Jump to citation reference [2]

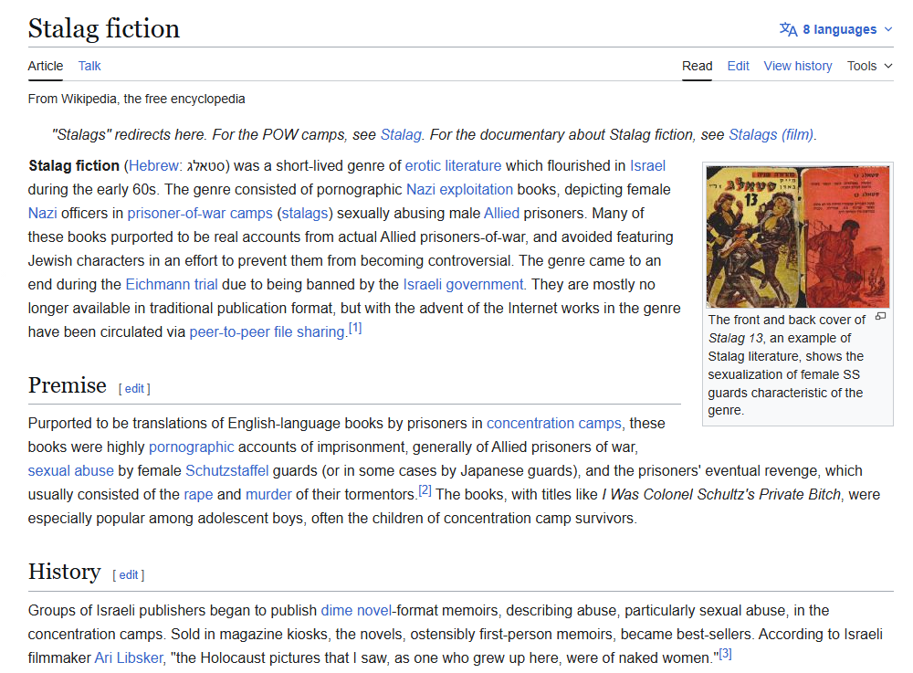pos(425,490)
